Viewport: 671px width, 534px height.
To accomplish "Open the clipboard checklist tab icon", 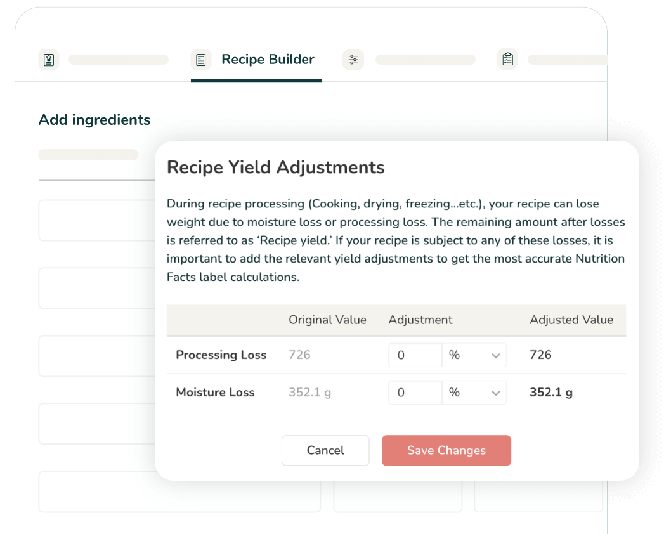I will point(507,60).
